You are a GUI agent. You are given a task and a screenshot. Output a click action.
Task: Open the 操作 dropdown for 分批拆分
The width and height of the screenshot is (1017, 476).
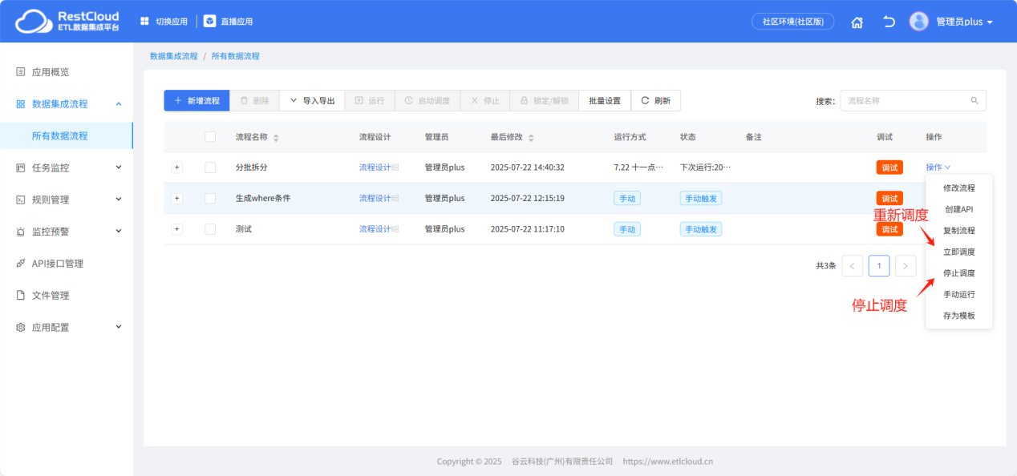click(x=935, y=167)
